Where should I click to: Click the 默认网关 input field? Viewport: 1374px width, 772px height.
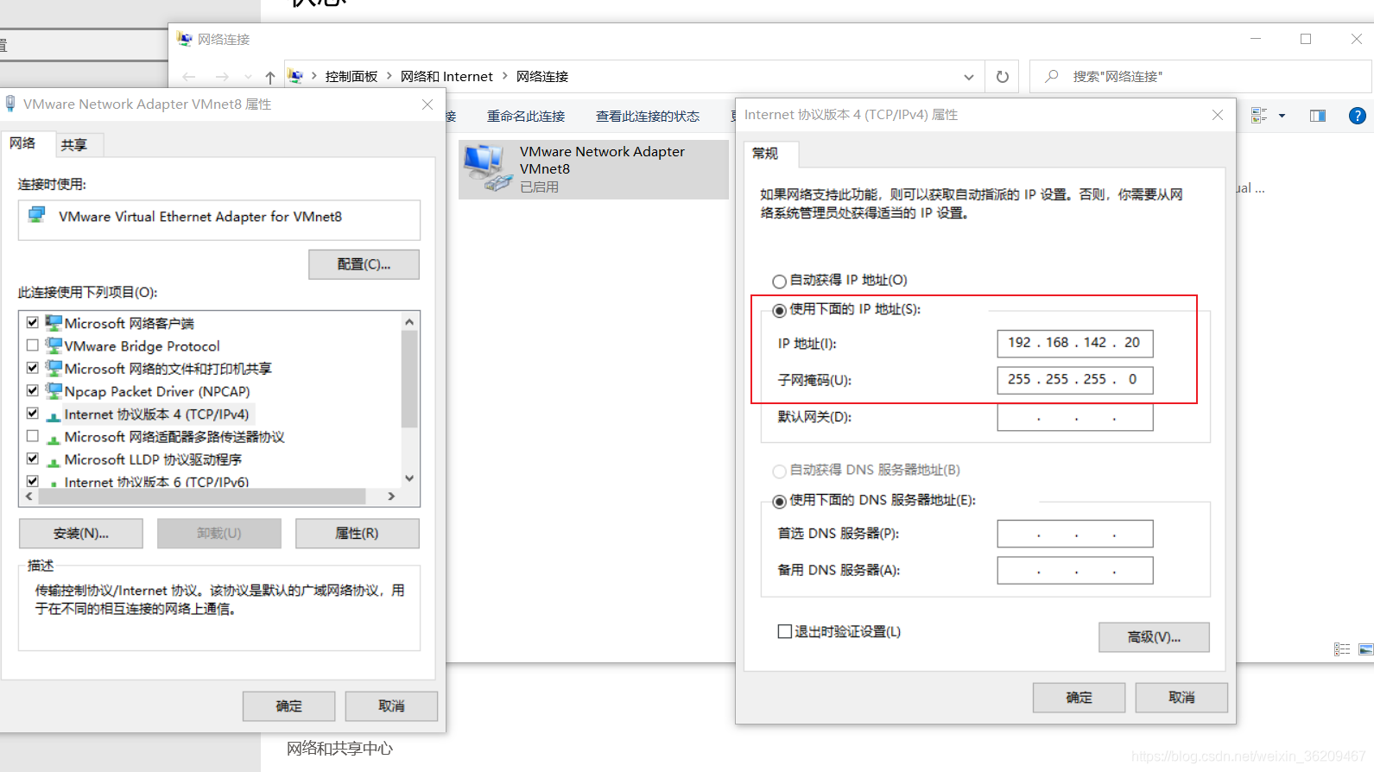click(1075, 416)
